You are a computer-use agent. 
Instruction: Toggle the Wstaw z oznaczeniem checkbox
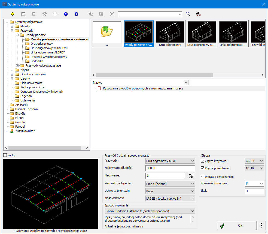(202, 177)
